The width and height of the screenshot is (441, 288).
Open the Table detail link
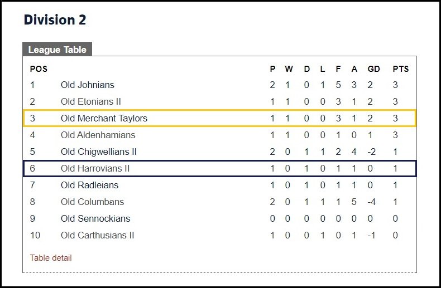(x=51, y=258)
